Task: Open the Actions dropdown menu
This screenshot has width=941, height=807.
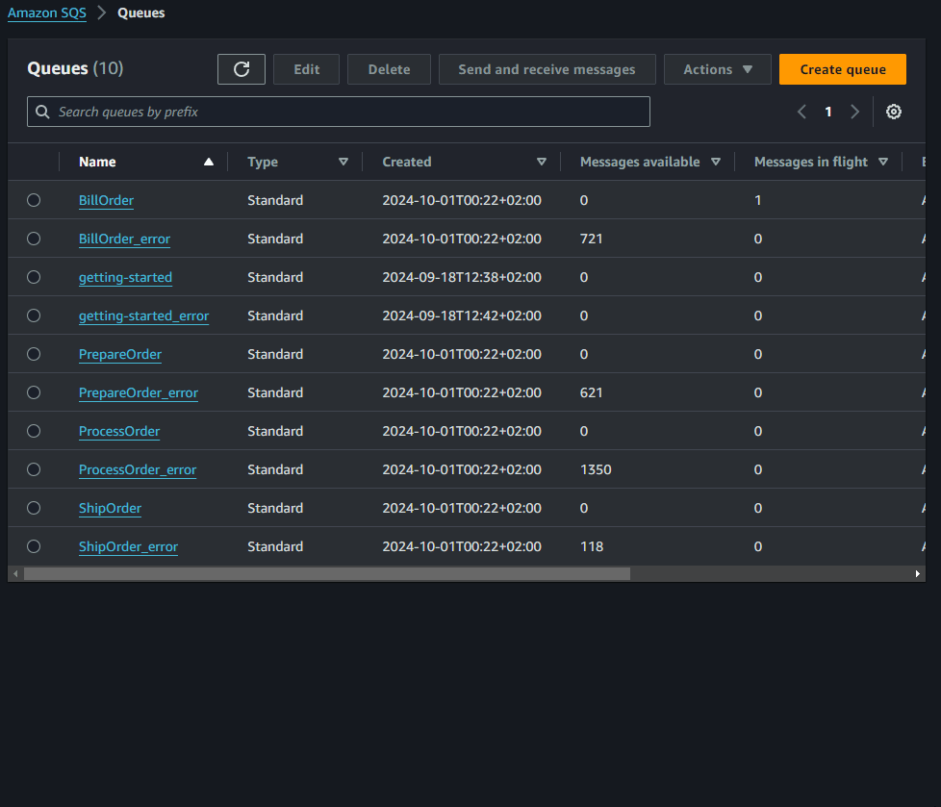Action: coord(717,68)
